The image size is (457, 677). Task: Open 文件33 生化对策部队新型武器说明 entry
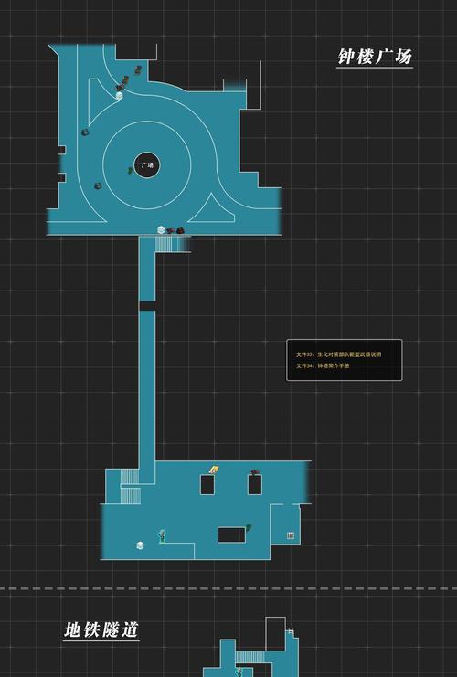(339, 354)
